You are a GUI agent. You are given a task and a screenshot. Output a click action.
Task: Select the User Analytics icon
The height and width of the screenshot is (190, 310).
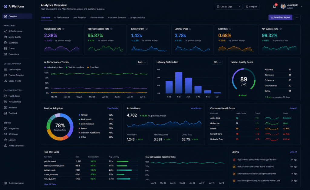pyautogui.click(x=5, y=69)
